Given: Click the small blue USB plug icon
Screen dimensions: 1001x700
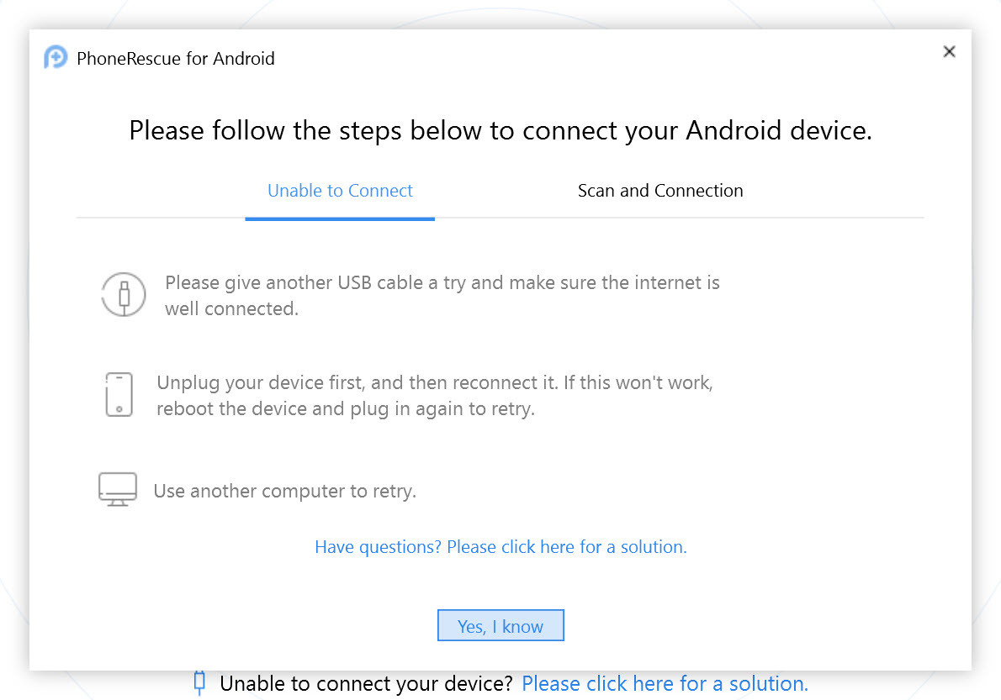Looking at the screenshot, I should coord(199,682).
